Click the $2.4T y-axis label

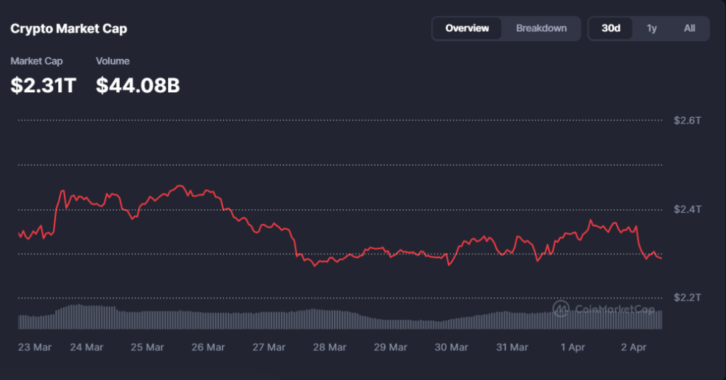[x=687, y=209]
